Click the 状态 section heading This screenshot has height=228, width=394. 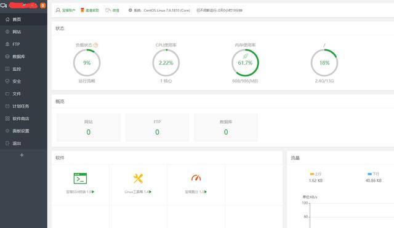tap(60, 28)
